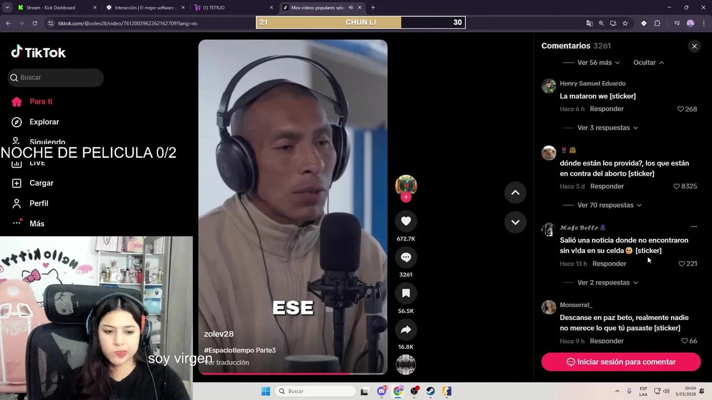Open a new browser tab
712x400 pixels.
[x=373, y=8]
